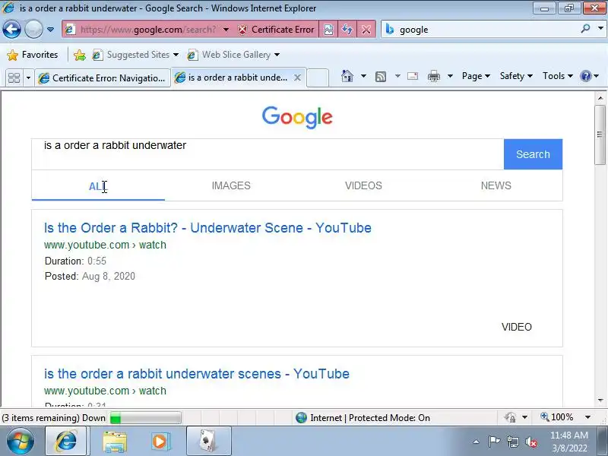Click the Google logo

tap(297, 117)
